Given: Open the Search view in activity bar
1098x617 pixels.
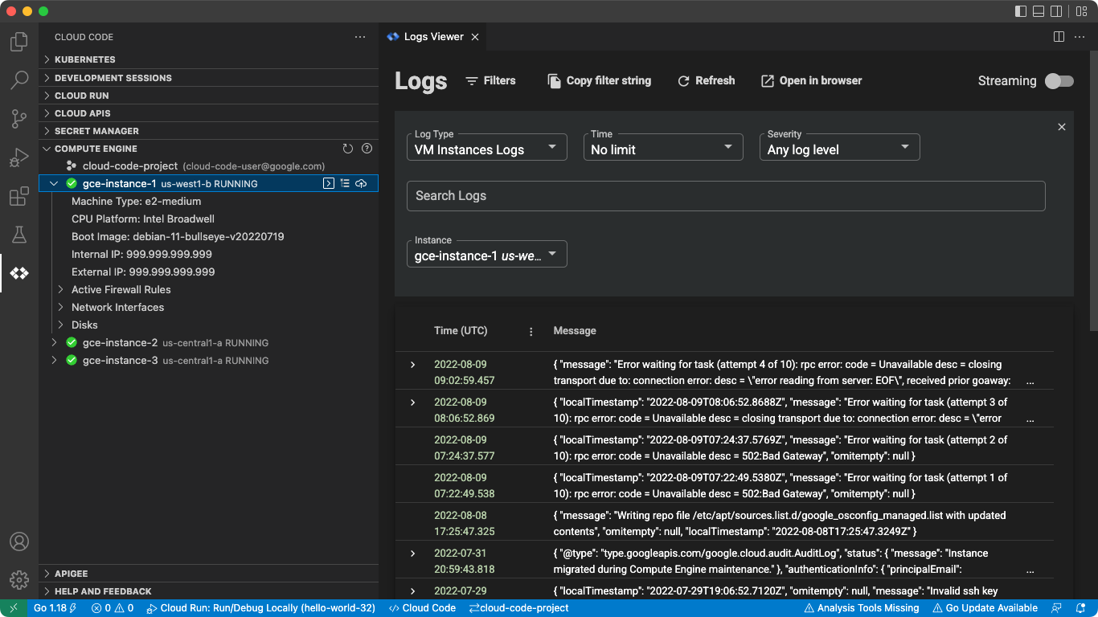Looking at the screenshot, I should [x=19, y=80].
